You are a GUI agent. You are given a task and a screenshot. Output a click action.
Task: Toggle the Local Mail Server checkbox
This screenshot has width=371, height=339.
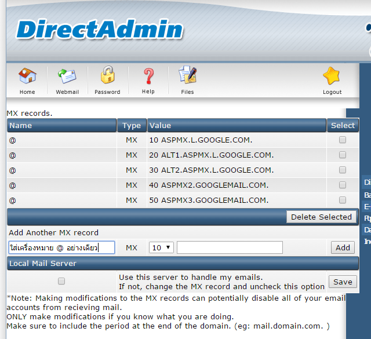(x=61, y=281)
